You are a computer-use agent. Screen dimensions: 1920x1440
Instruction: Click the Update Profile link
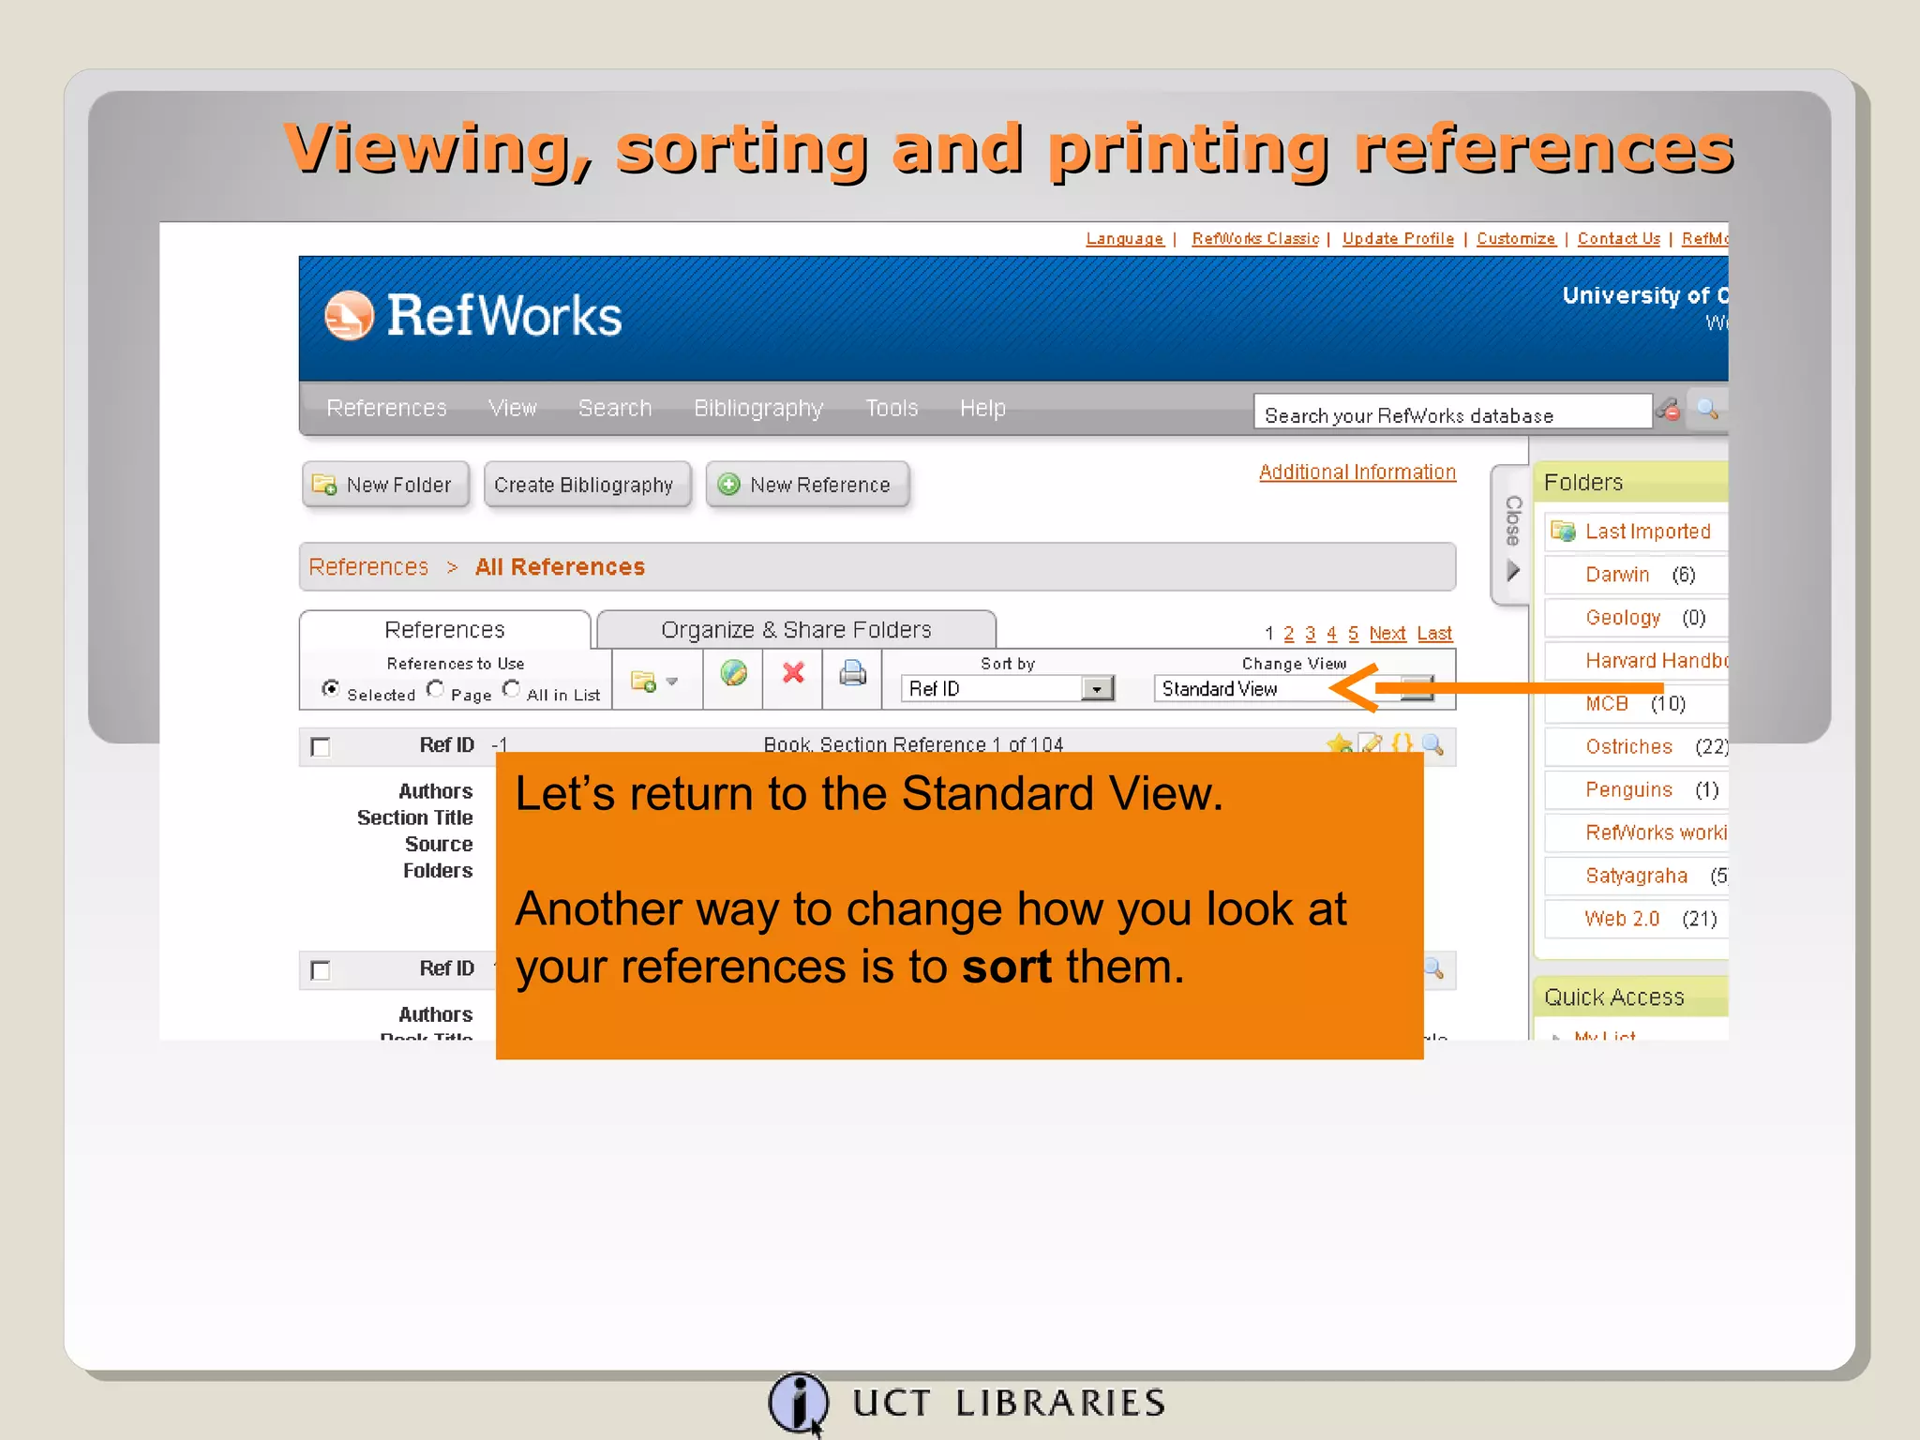click(1398, 239)
